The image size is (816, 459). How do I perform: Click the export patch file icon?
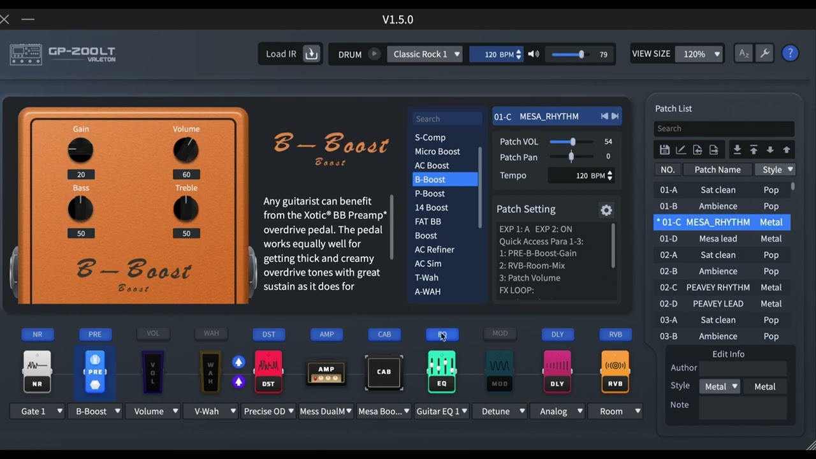coord(714,150)
